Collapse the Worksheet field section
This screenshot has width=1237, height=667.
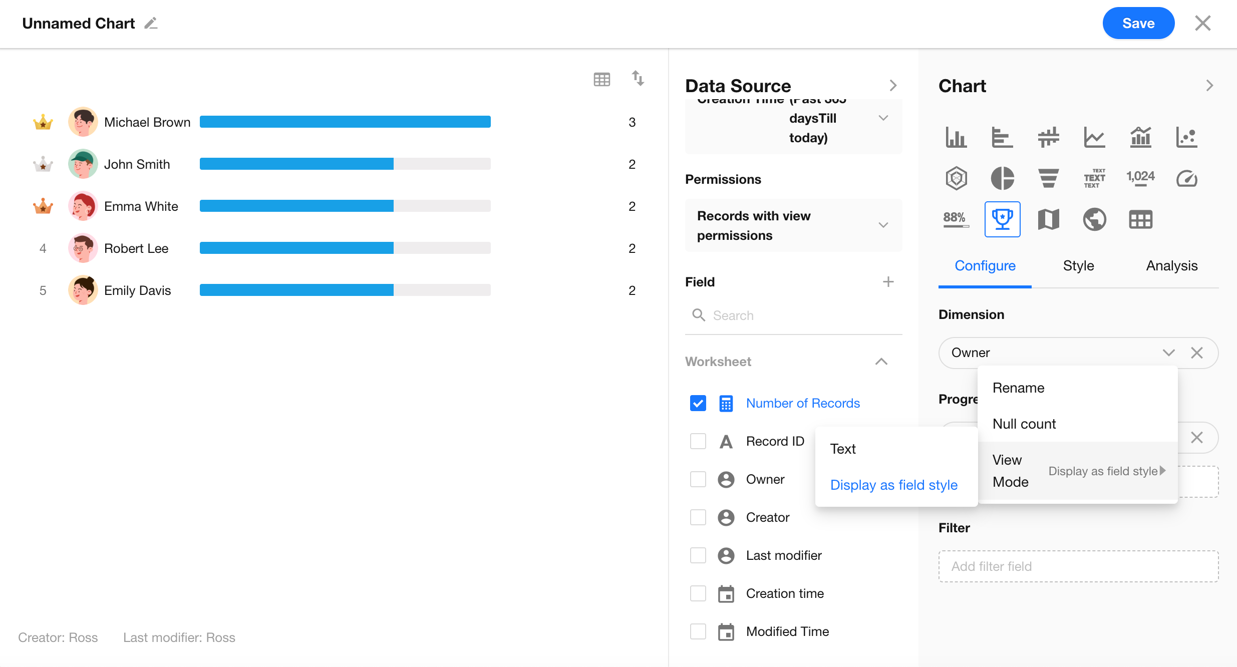click(881, 362)
